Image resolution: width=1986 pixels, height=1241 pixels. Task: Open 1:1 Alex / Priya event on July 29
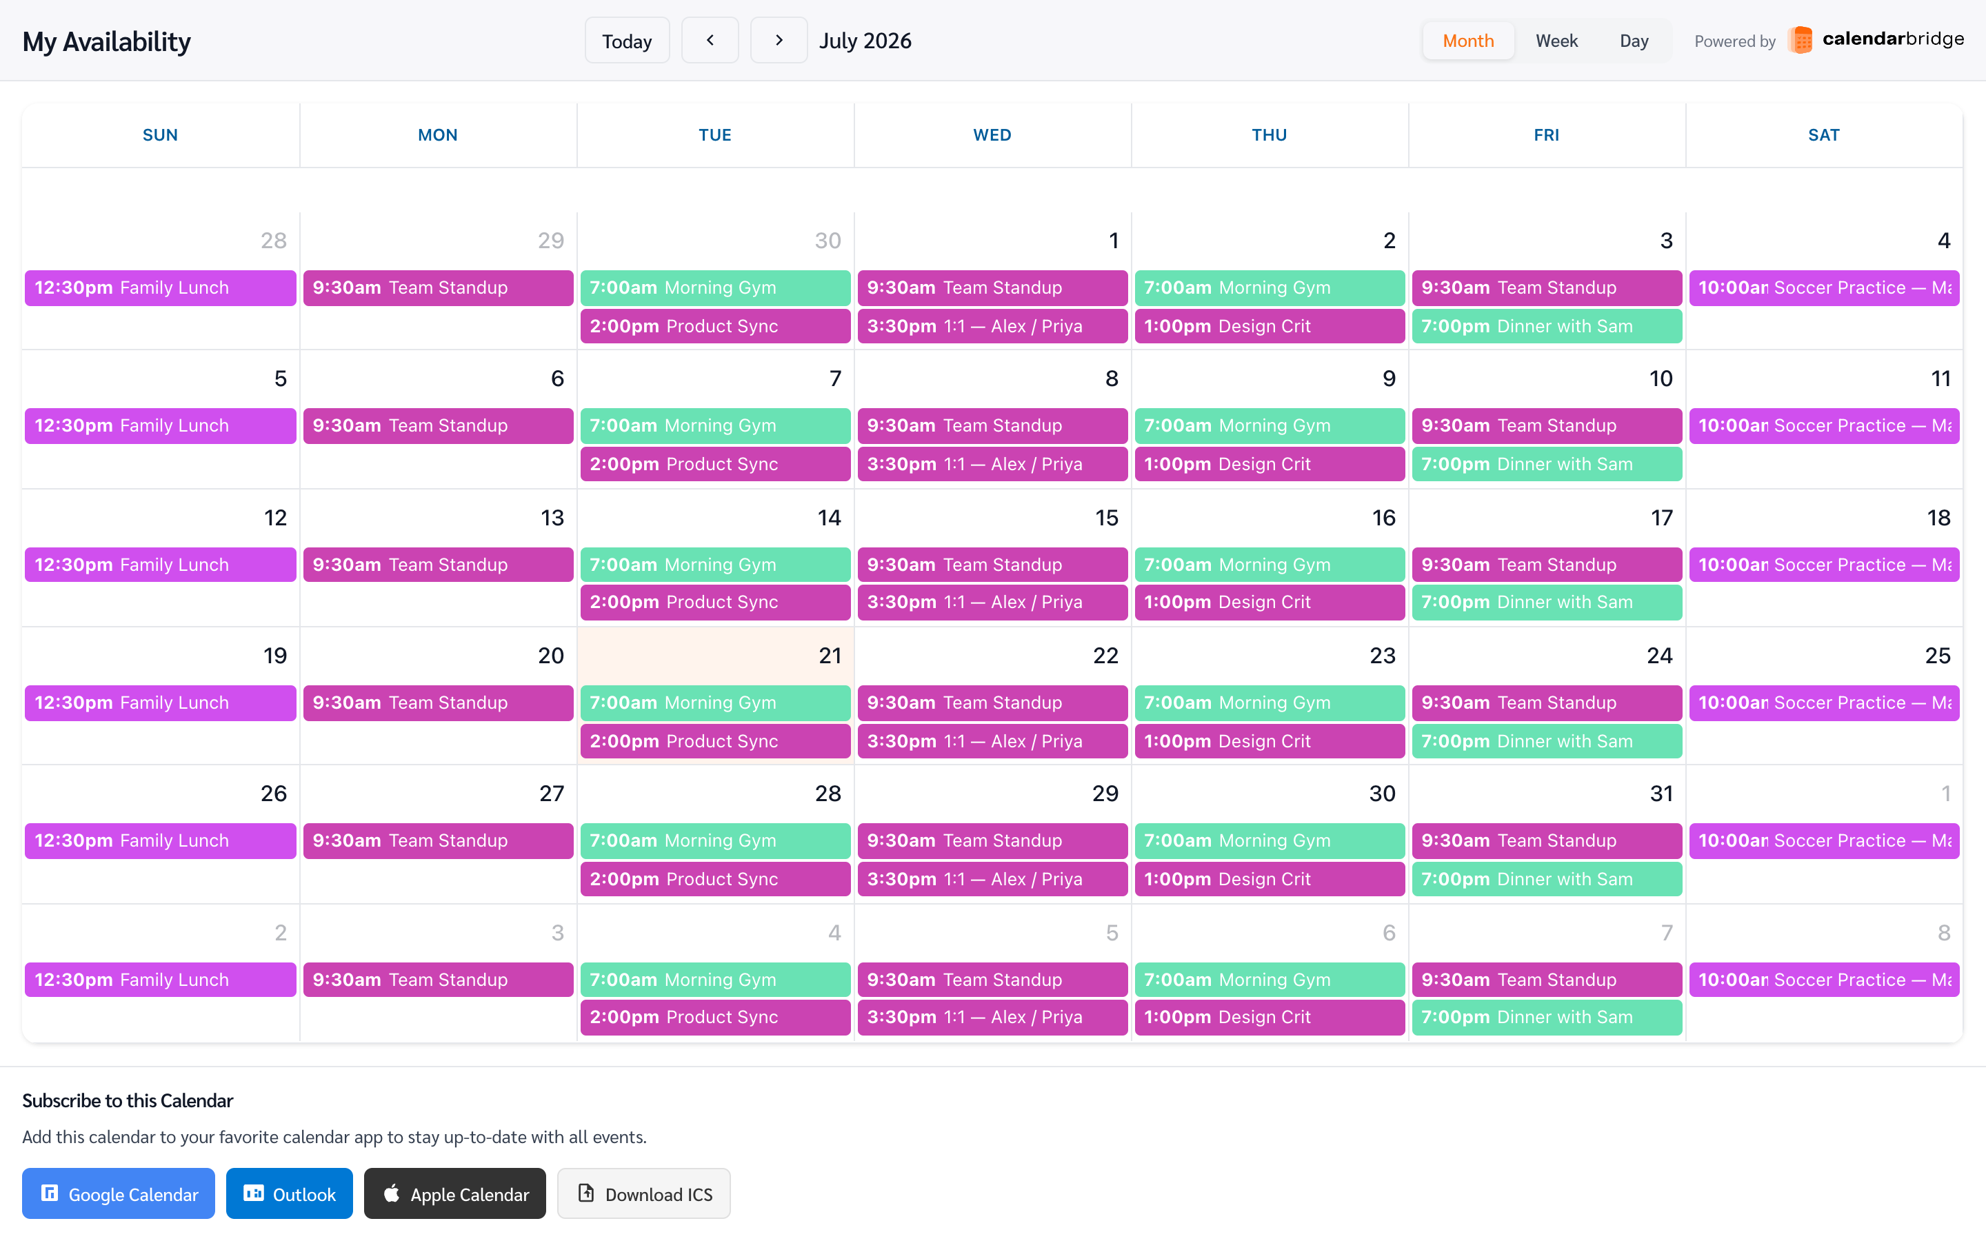click(992, 880)
